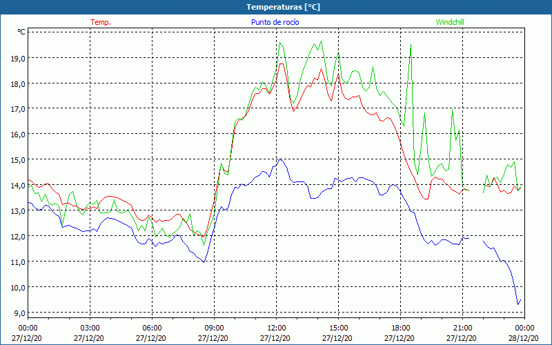Image resolution: width=552 pixels, height=345 pixels.
Task: Click the 16,0 y-axis value
Action: pyautogui.click(x=19, y=135)
